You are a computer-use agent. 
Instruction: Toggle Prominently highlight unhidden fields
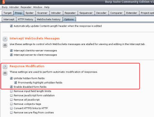[15, 83]
